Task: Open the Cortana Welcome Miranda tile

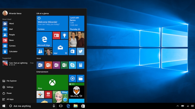Action: pos(52,23)
